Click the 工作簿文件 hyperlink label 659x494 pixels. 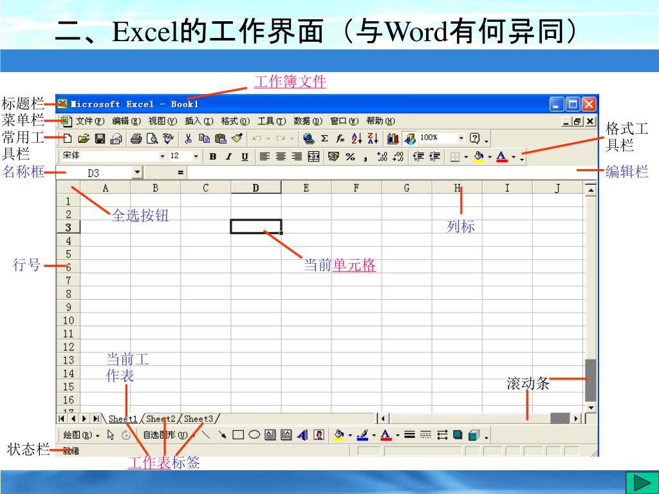tap(290, 82)
